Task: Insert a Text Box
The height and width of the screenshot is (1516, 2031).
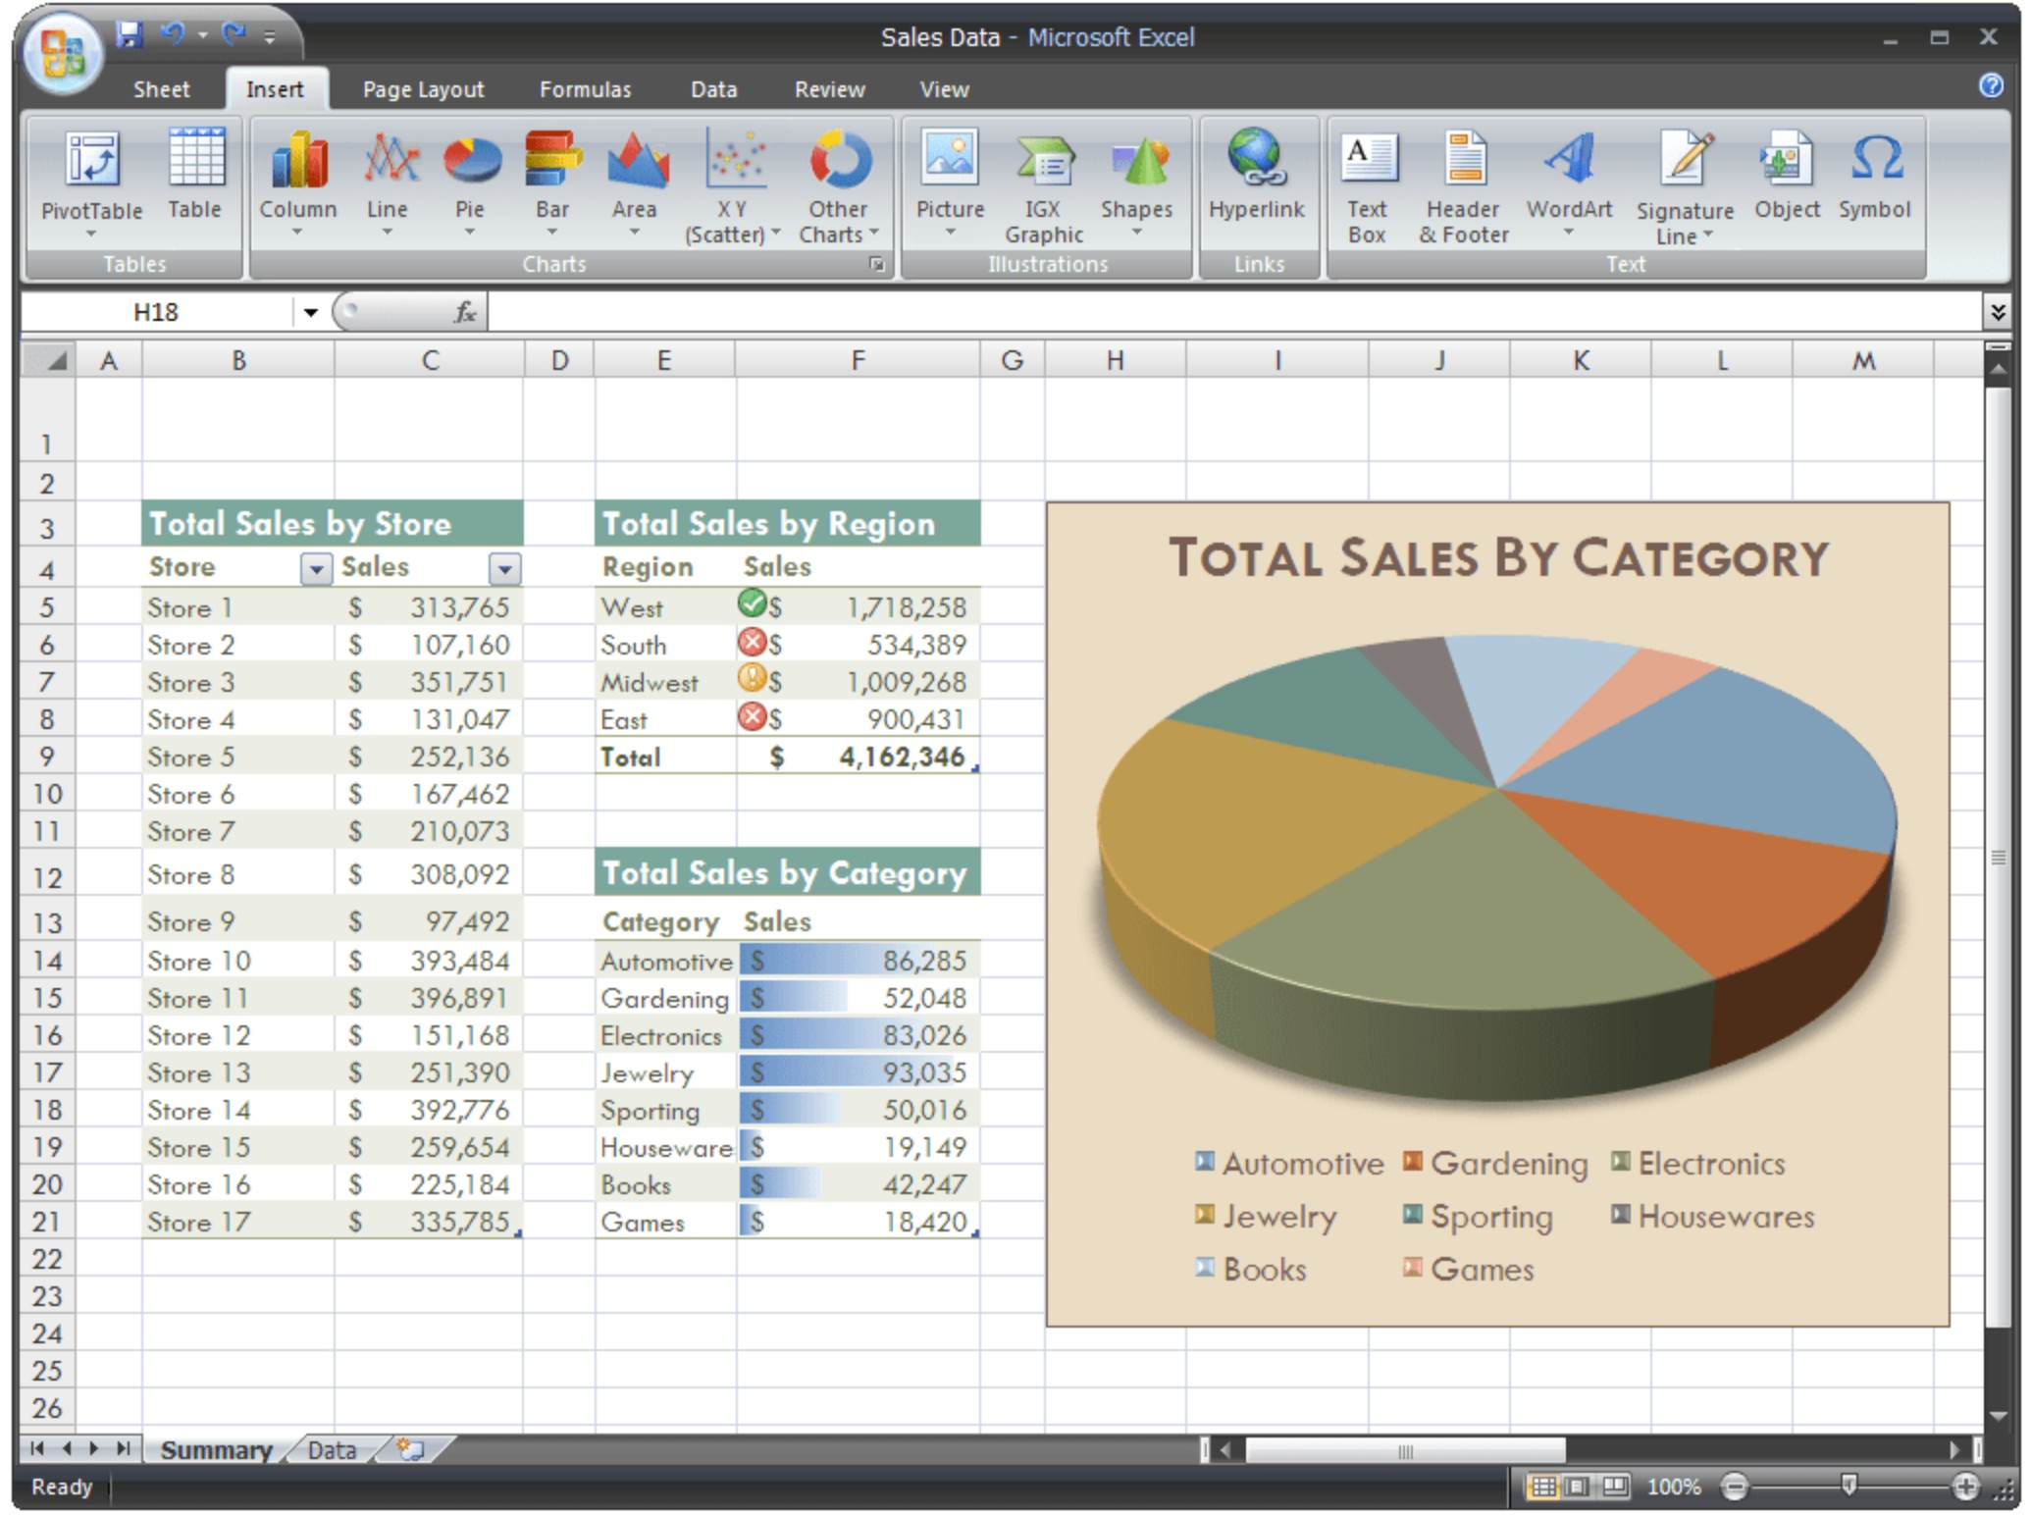Action: (x=1367, y=186)
